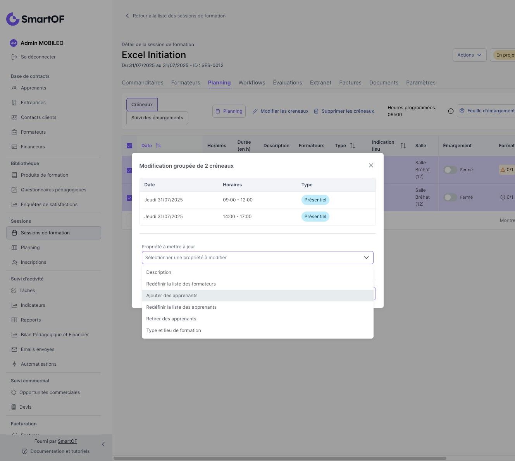Click the Présentiel badge for 09:00 - 12:00
The width and height of the screenshot is (515, 461).
point(315,200)
